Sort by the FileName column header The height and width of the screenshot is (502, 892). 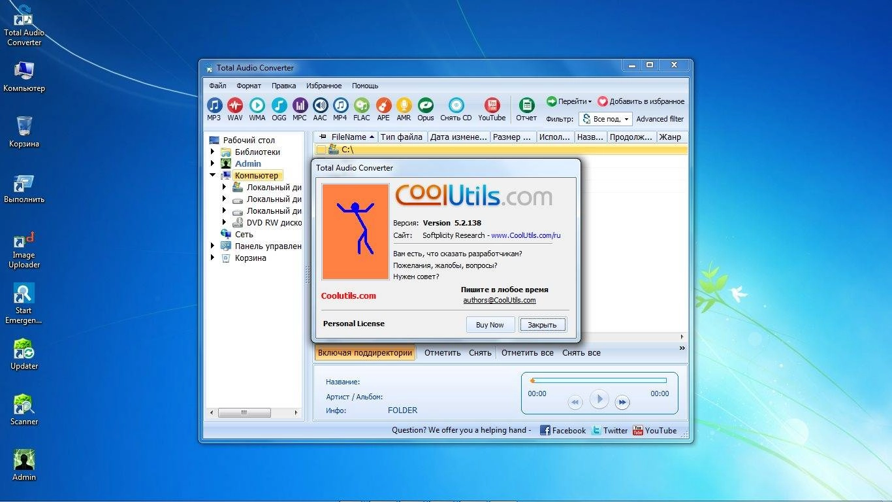pyautogui.click(x=346, y=137)
